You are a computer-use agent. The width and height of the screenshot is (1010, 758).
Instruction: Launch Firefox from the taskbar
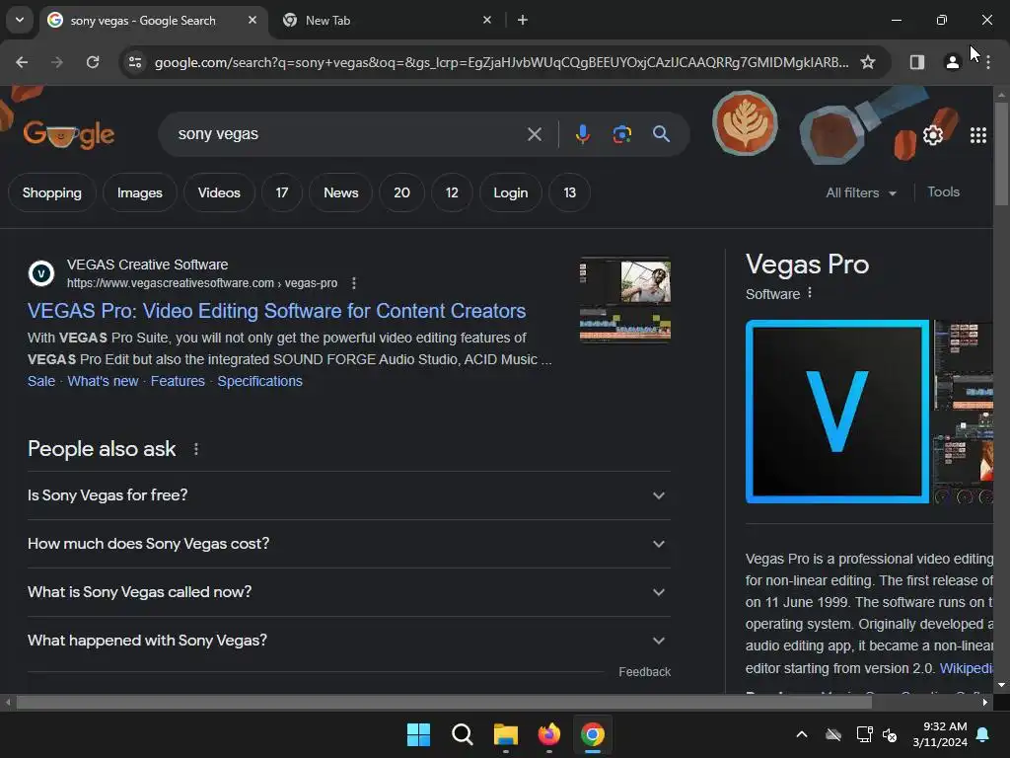548,734
